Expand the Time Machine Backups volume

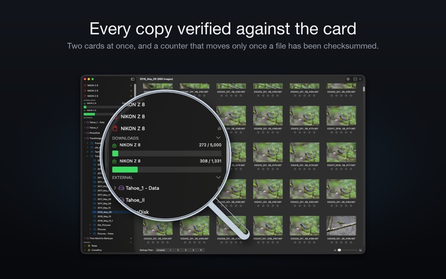[85, 238]
